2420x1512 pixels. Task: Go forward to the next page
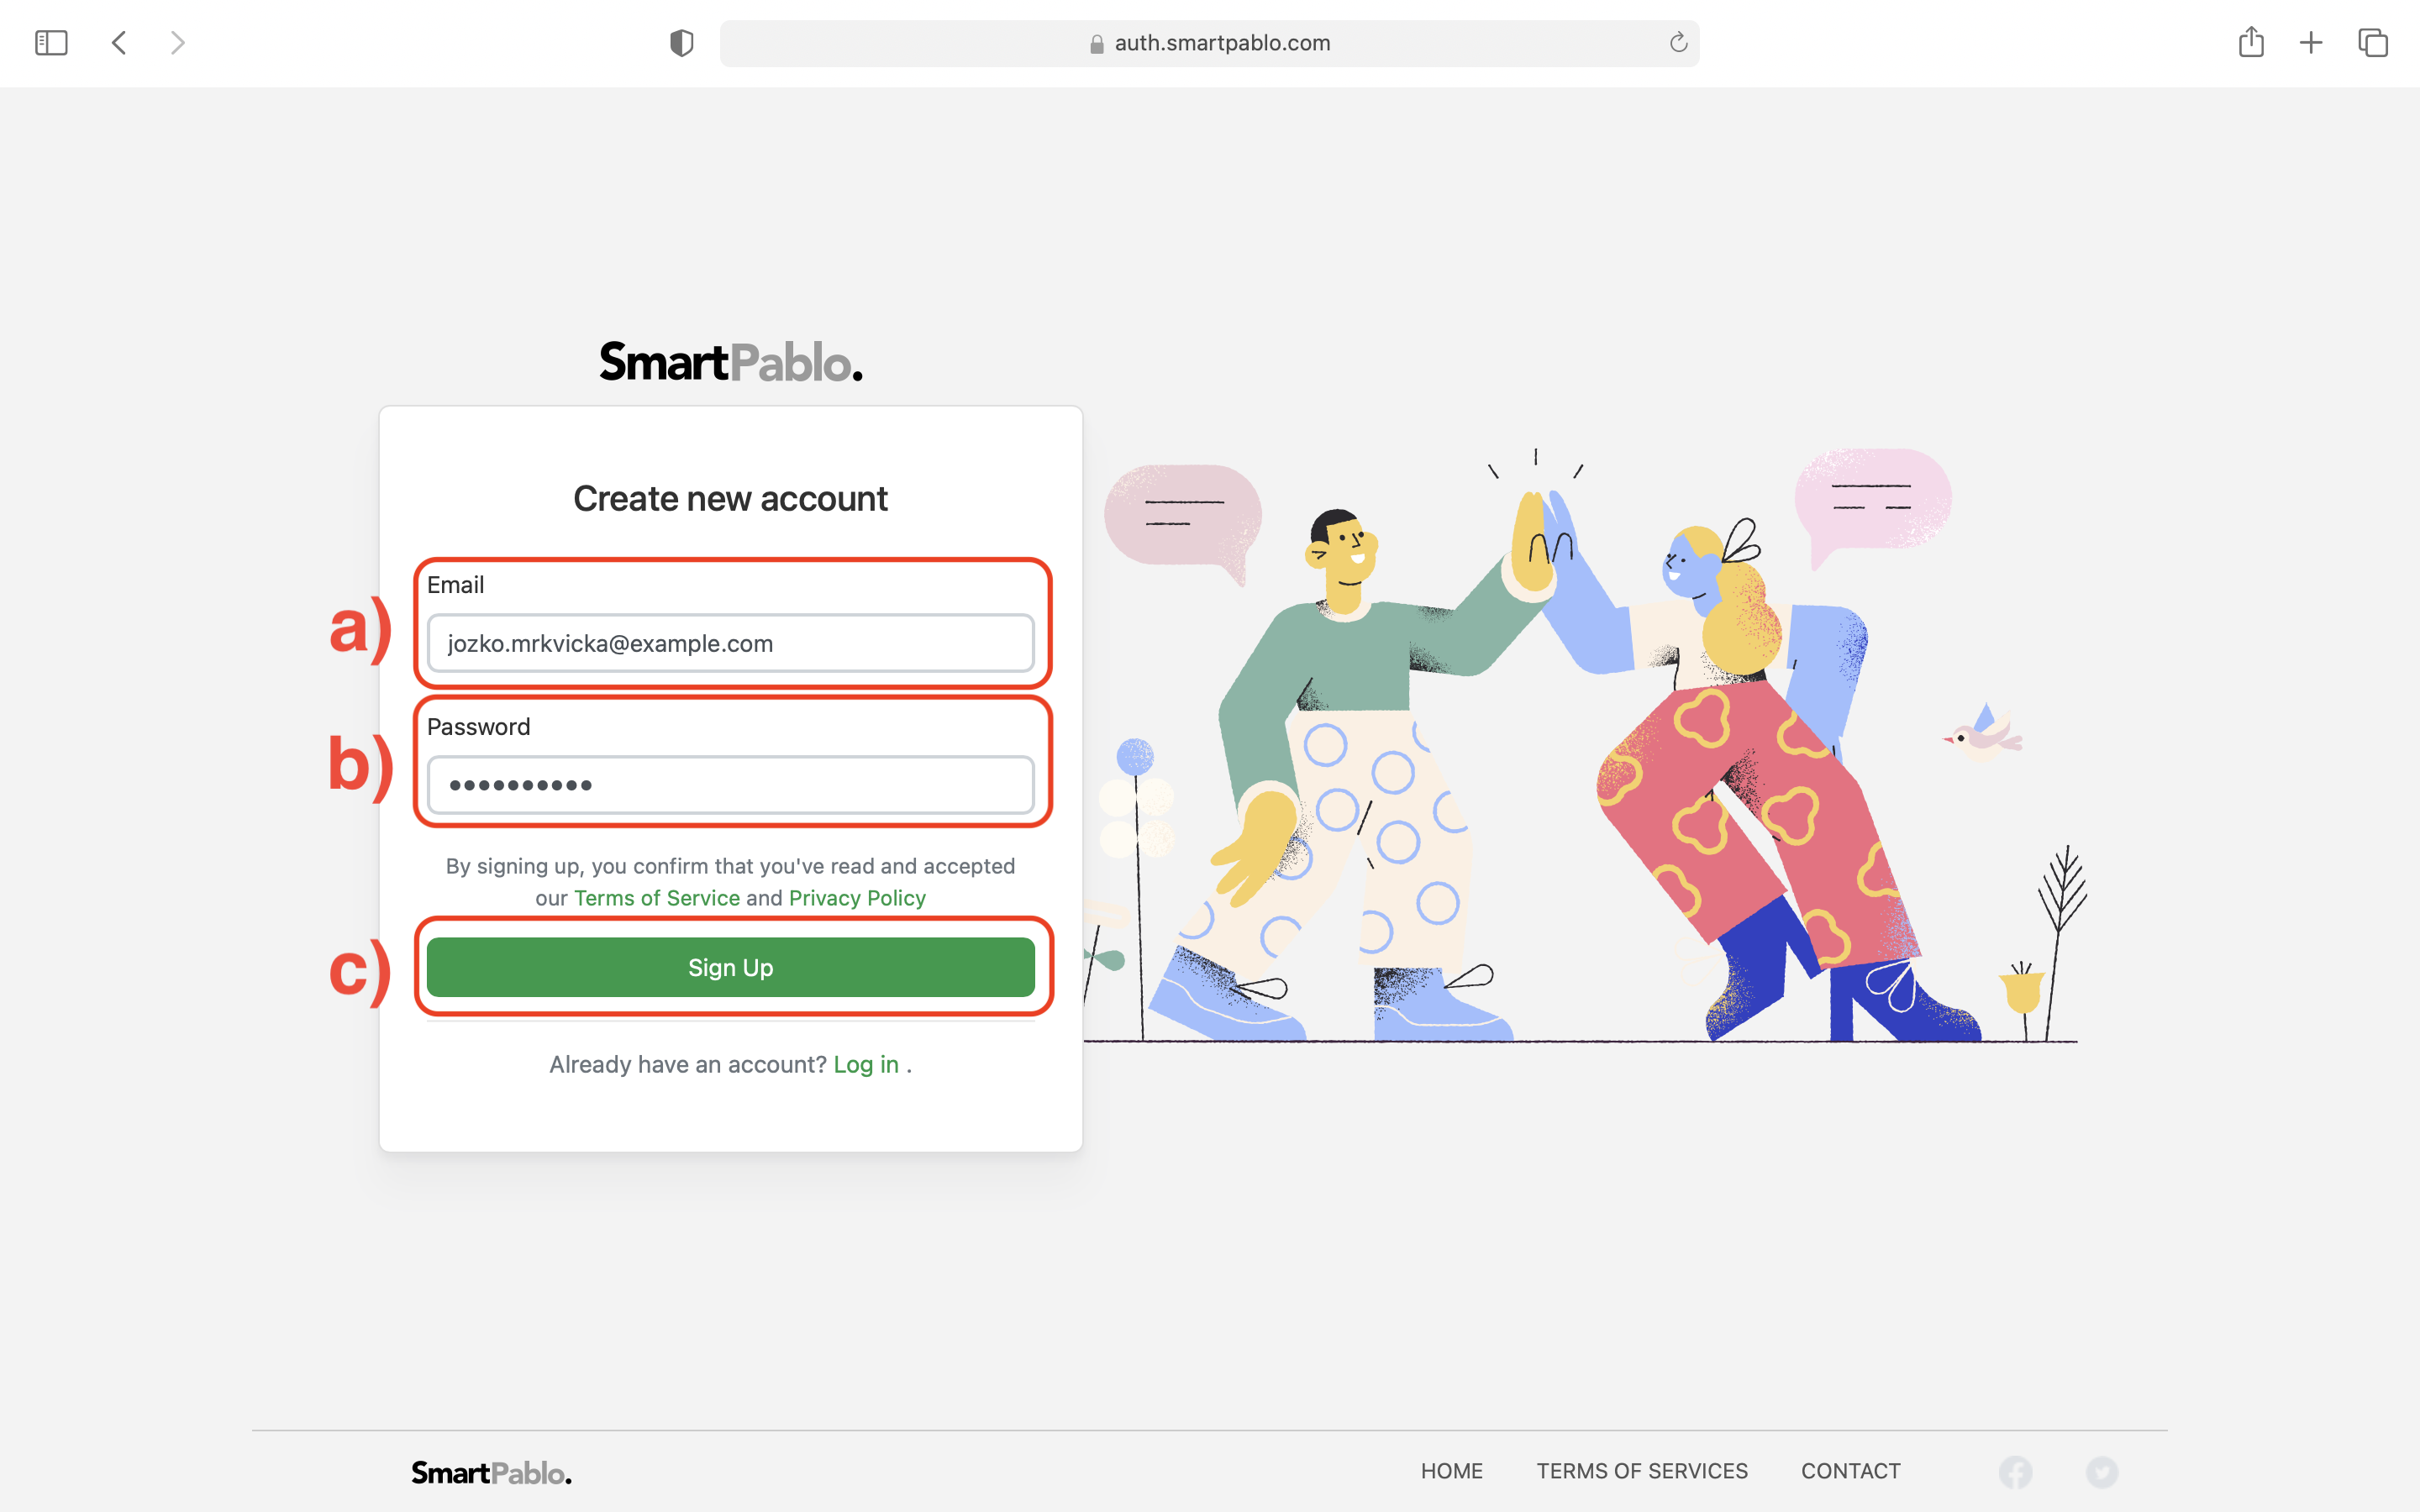coord(177,43)
